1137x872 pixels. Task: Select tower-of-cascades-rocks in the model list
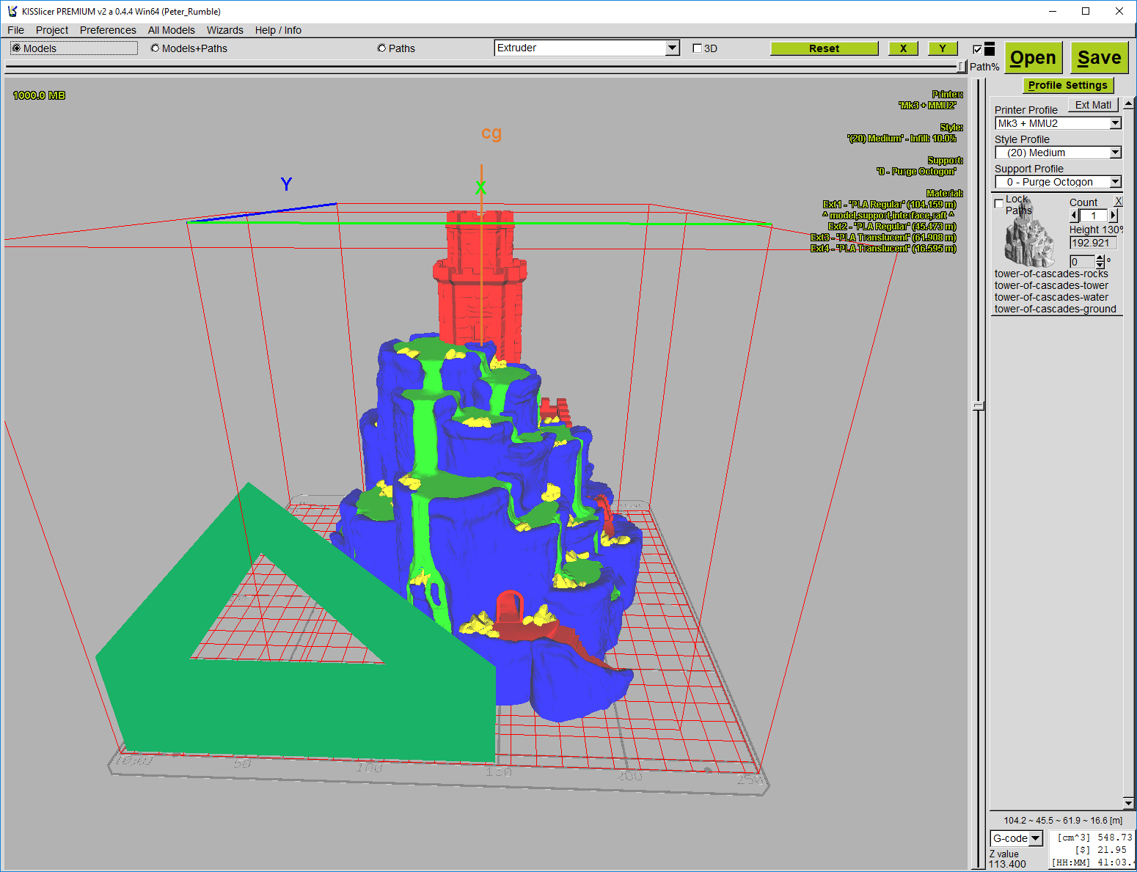tap(1051, 274)
